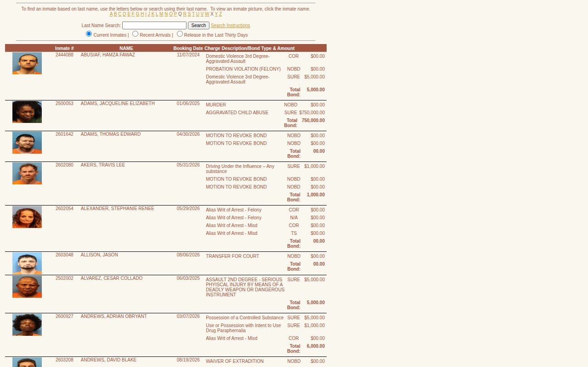
Task: Filter inmates by letter Z
Action: 220,14
